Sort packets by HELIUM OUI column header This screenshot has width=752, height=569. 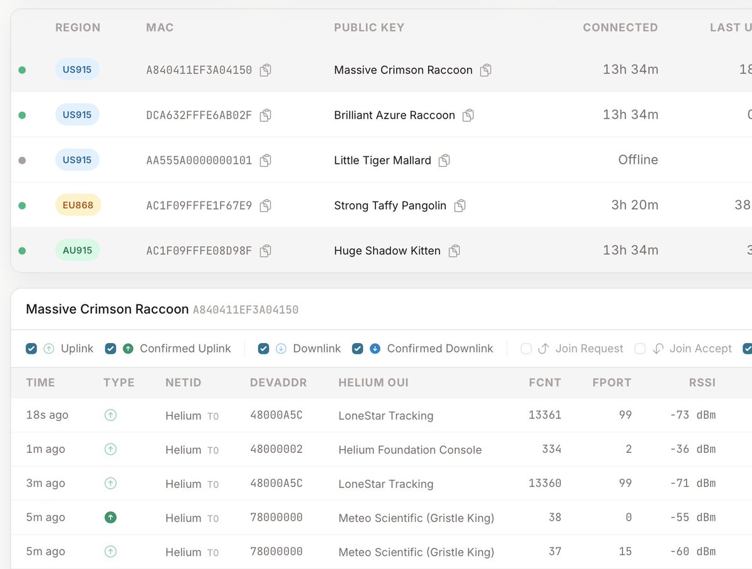pyautogui.click(x=373, y=383)
